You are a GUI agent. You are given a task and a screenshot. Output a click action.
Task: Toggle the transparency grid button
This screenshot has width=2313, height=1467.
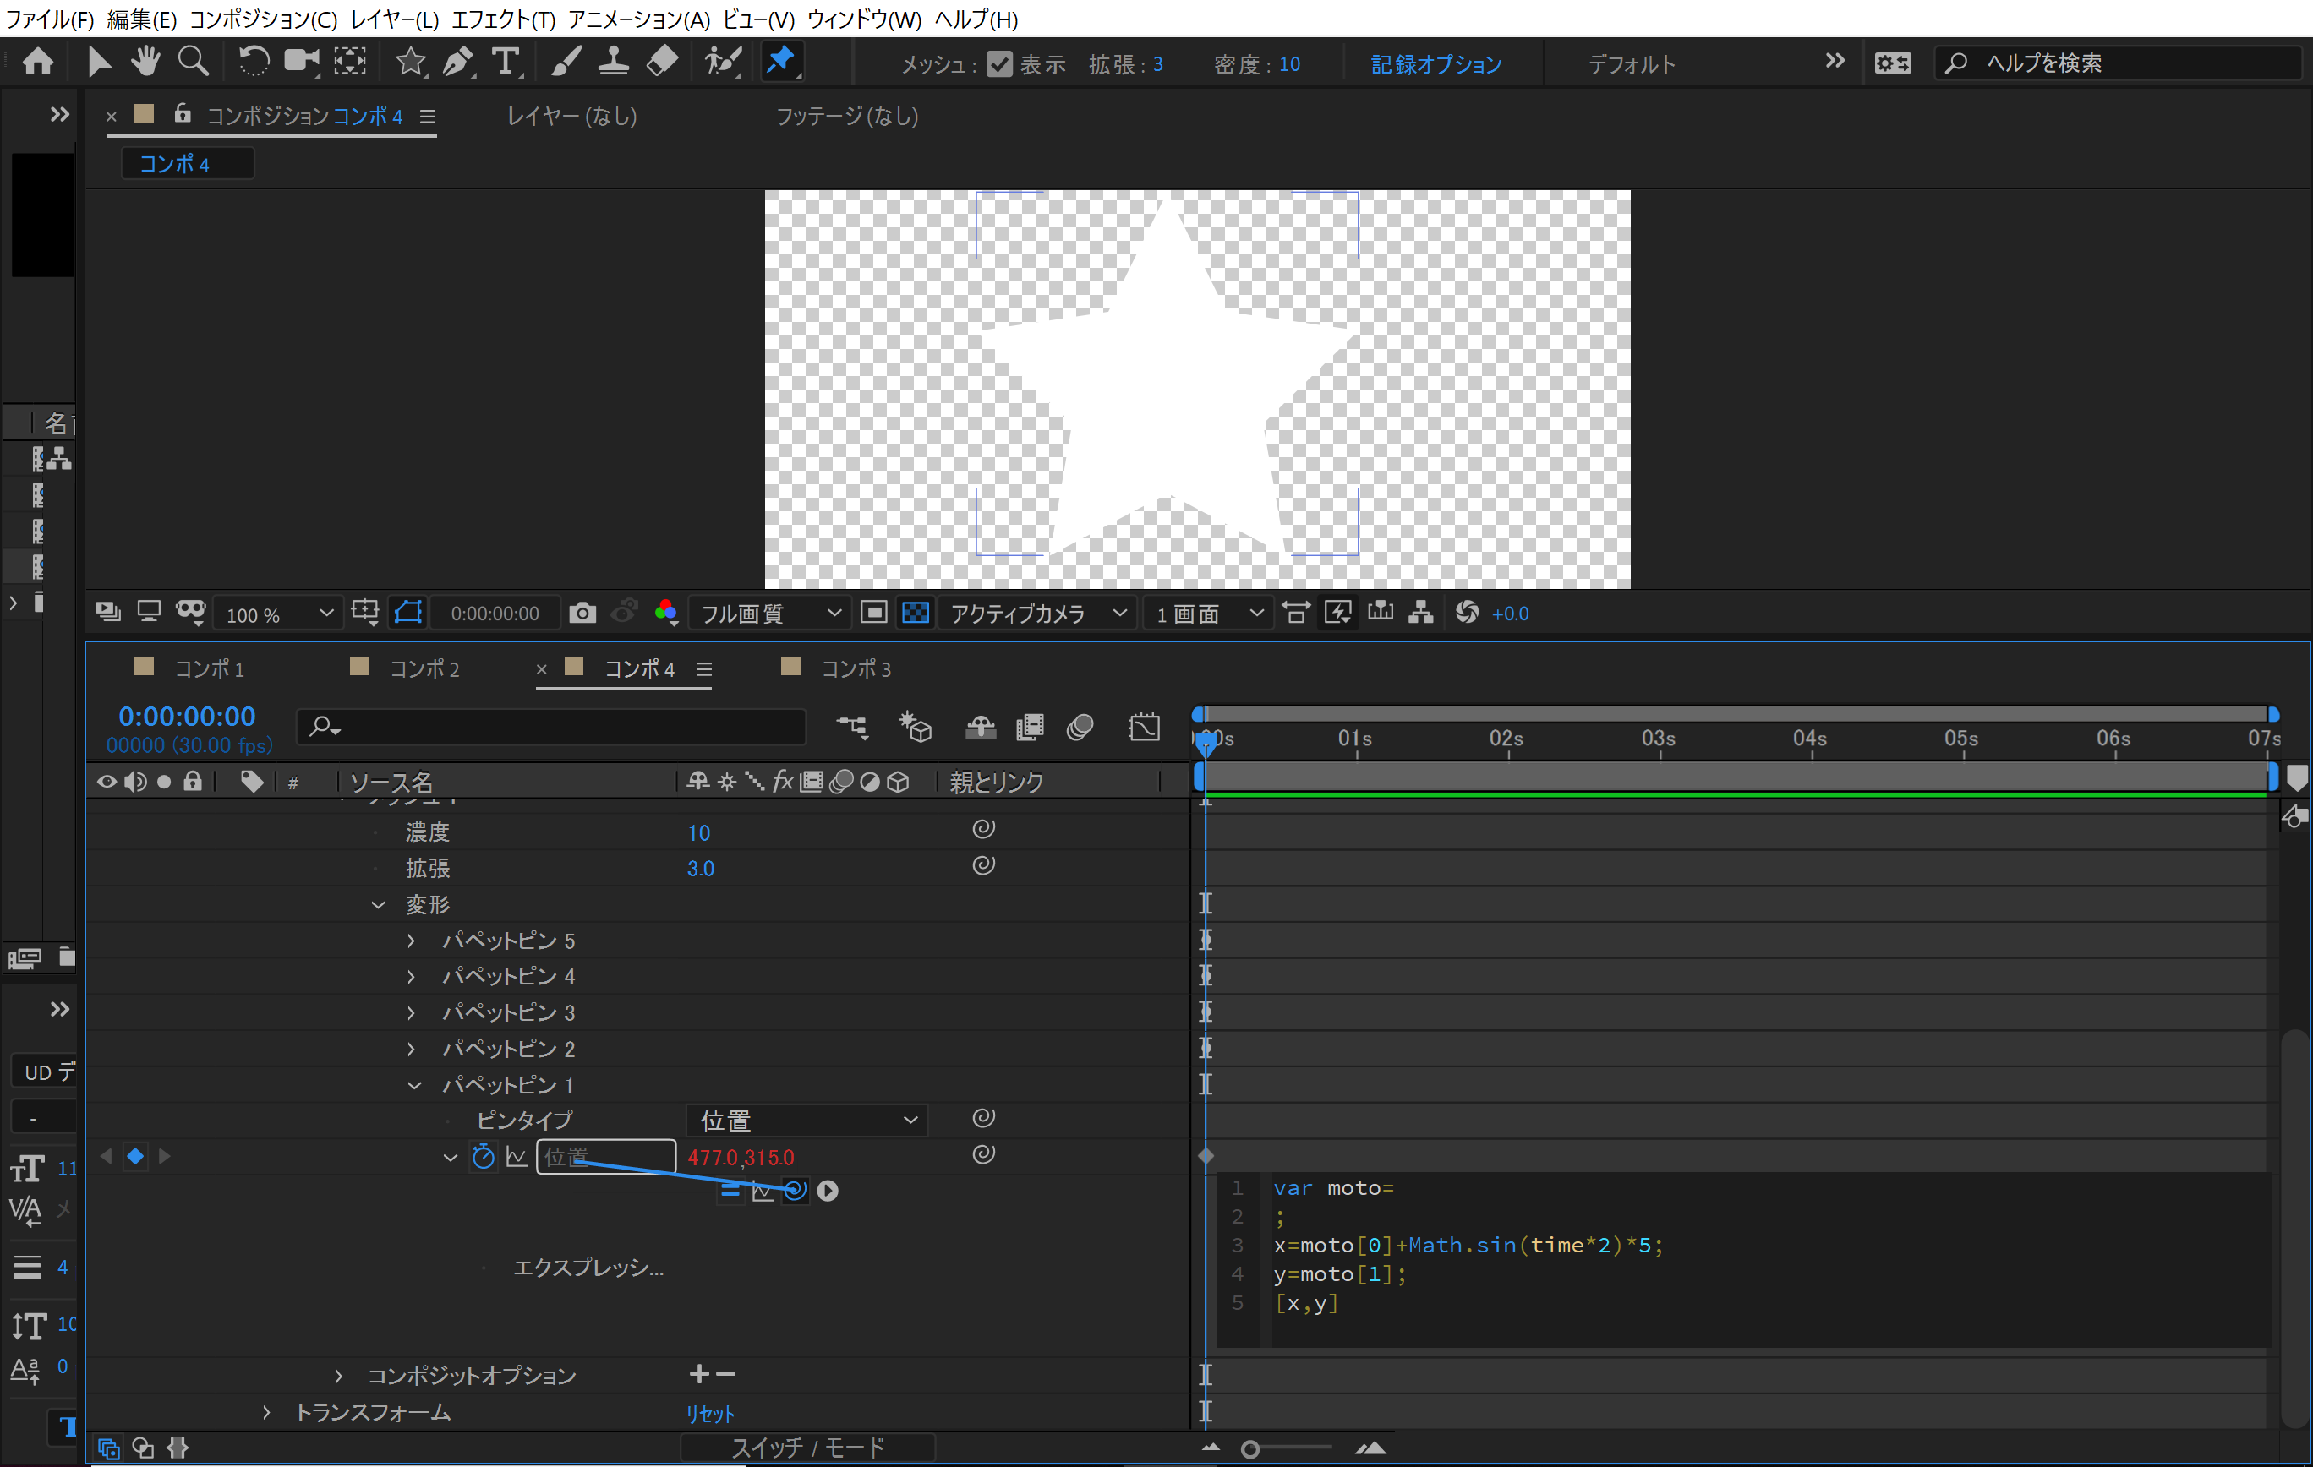(x=916, y=613)
